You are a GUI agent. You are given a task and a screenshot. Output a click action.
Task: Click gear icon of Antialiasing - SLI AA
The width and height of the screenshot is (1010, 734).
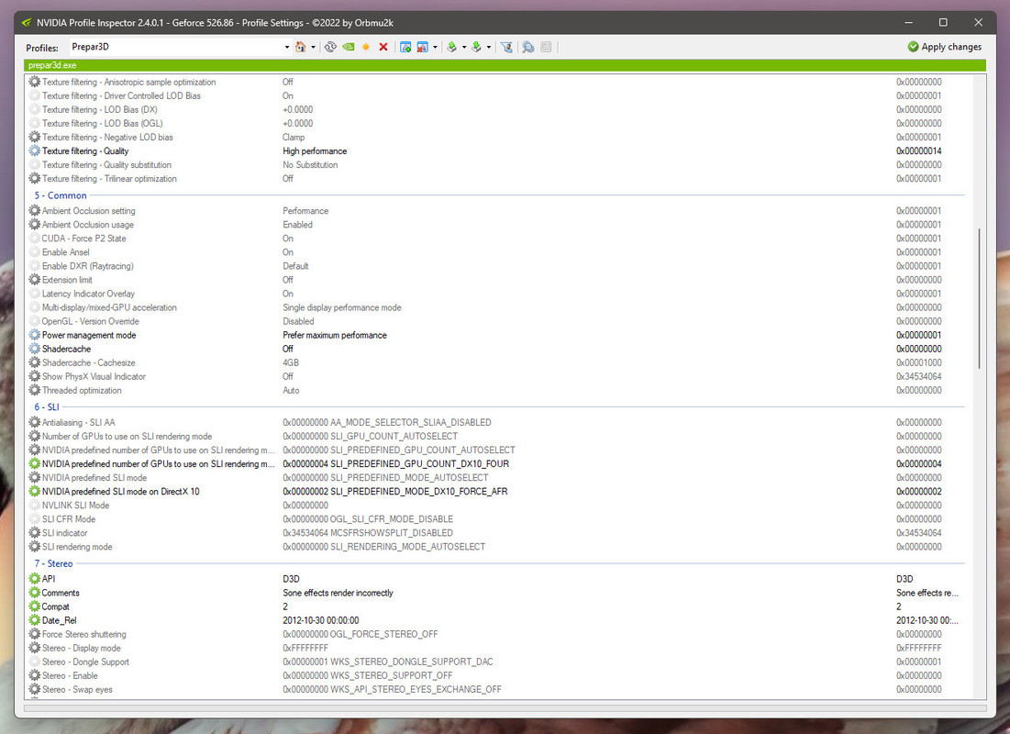[x=35, y=423]
